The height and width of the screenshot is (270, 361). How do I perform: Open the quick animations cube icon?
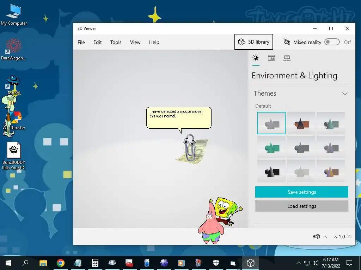coord(317,237)
